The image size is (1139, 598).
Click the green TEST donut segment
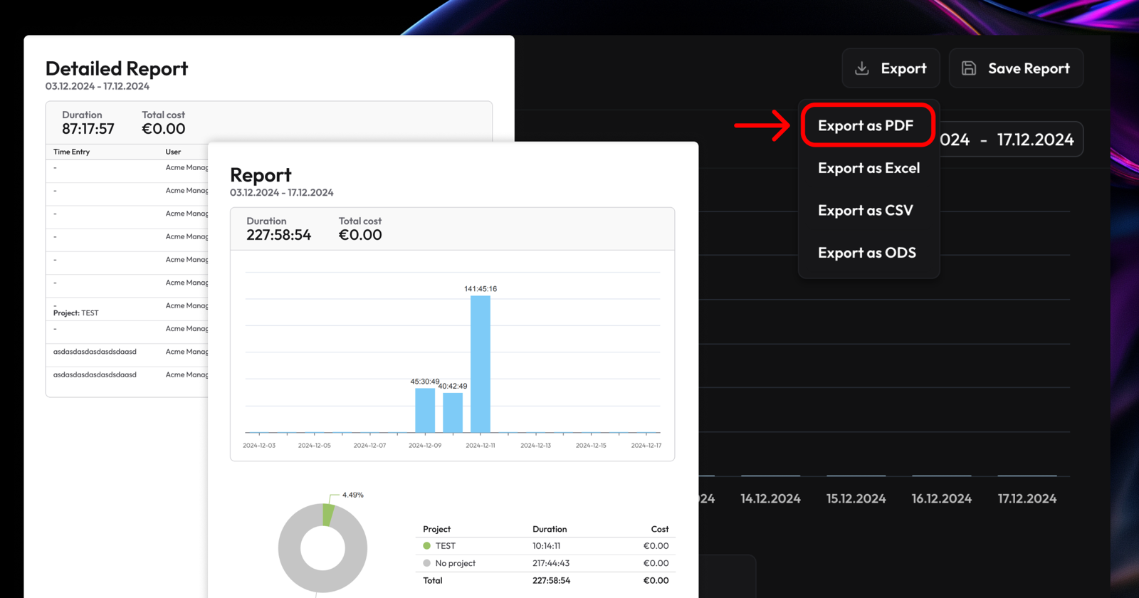[328, 515]
